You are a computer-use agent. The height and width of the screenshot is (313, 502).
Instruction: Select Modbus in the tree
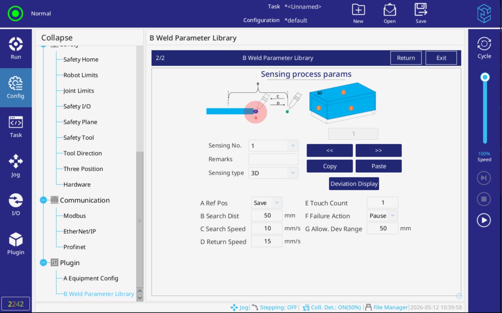click(x=75, y=216)
